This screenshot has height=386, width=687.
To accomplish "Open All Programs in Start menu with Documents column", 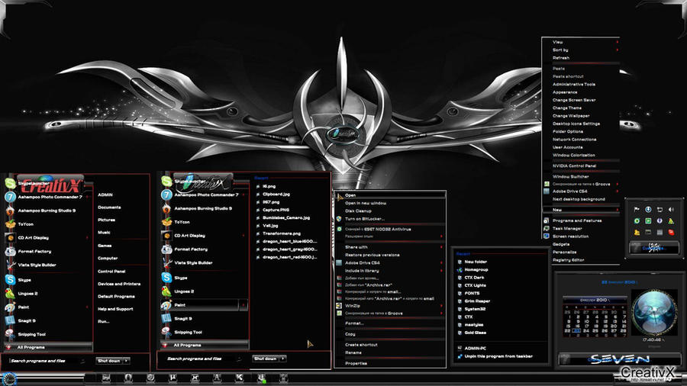I will (48, 347).
